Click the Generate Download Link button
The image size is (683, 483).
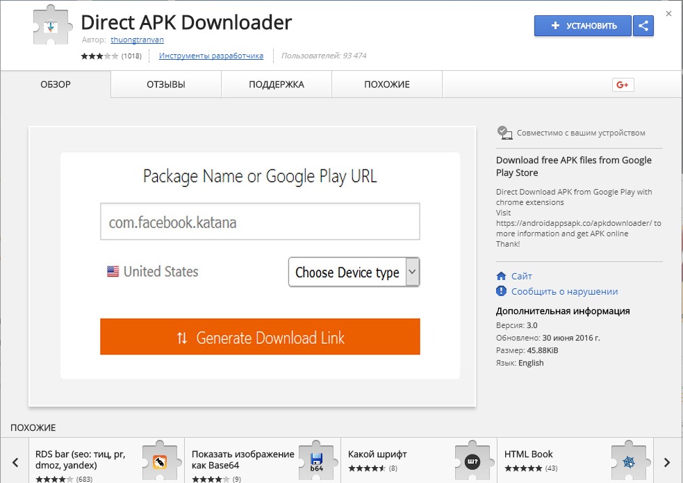click(x=260, y=336)
